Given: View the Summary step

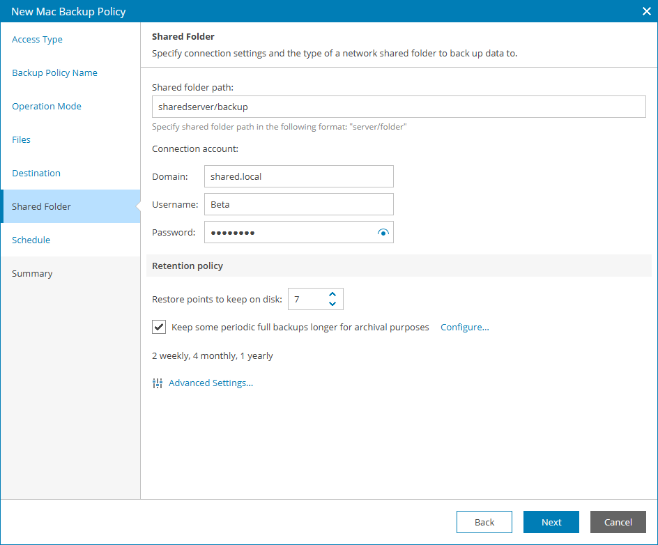Looking at the screenshot, I should pos(33,273).
